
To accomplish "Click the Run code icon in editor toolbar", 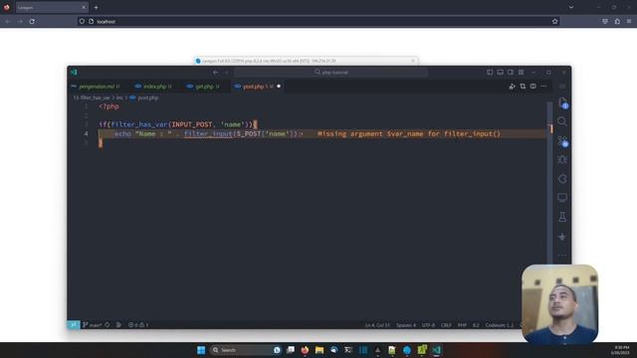I will [x=513, y=87].
